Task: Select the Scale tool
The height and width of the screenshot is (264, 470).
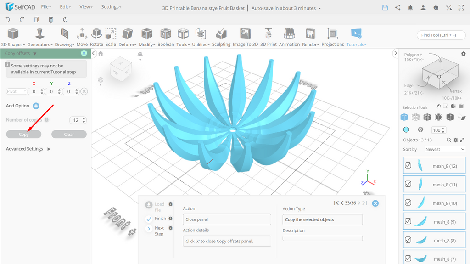Action: [x=111, y=37]
